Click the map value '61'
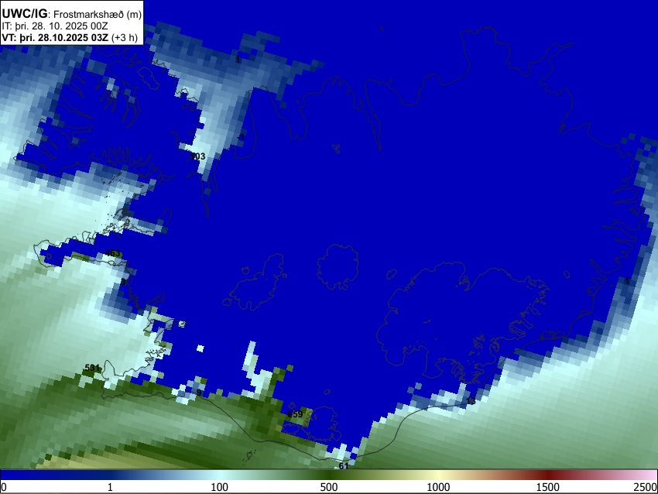The height and width of the screenshot is (494, 658). point(344,466)
